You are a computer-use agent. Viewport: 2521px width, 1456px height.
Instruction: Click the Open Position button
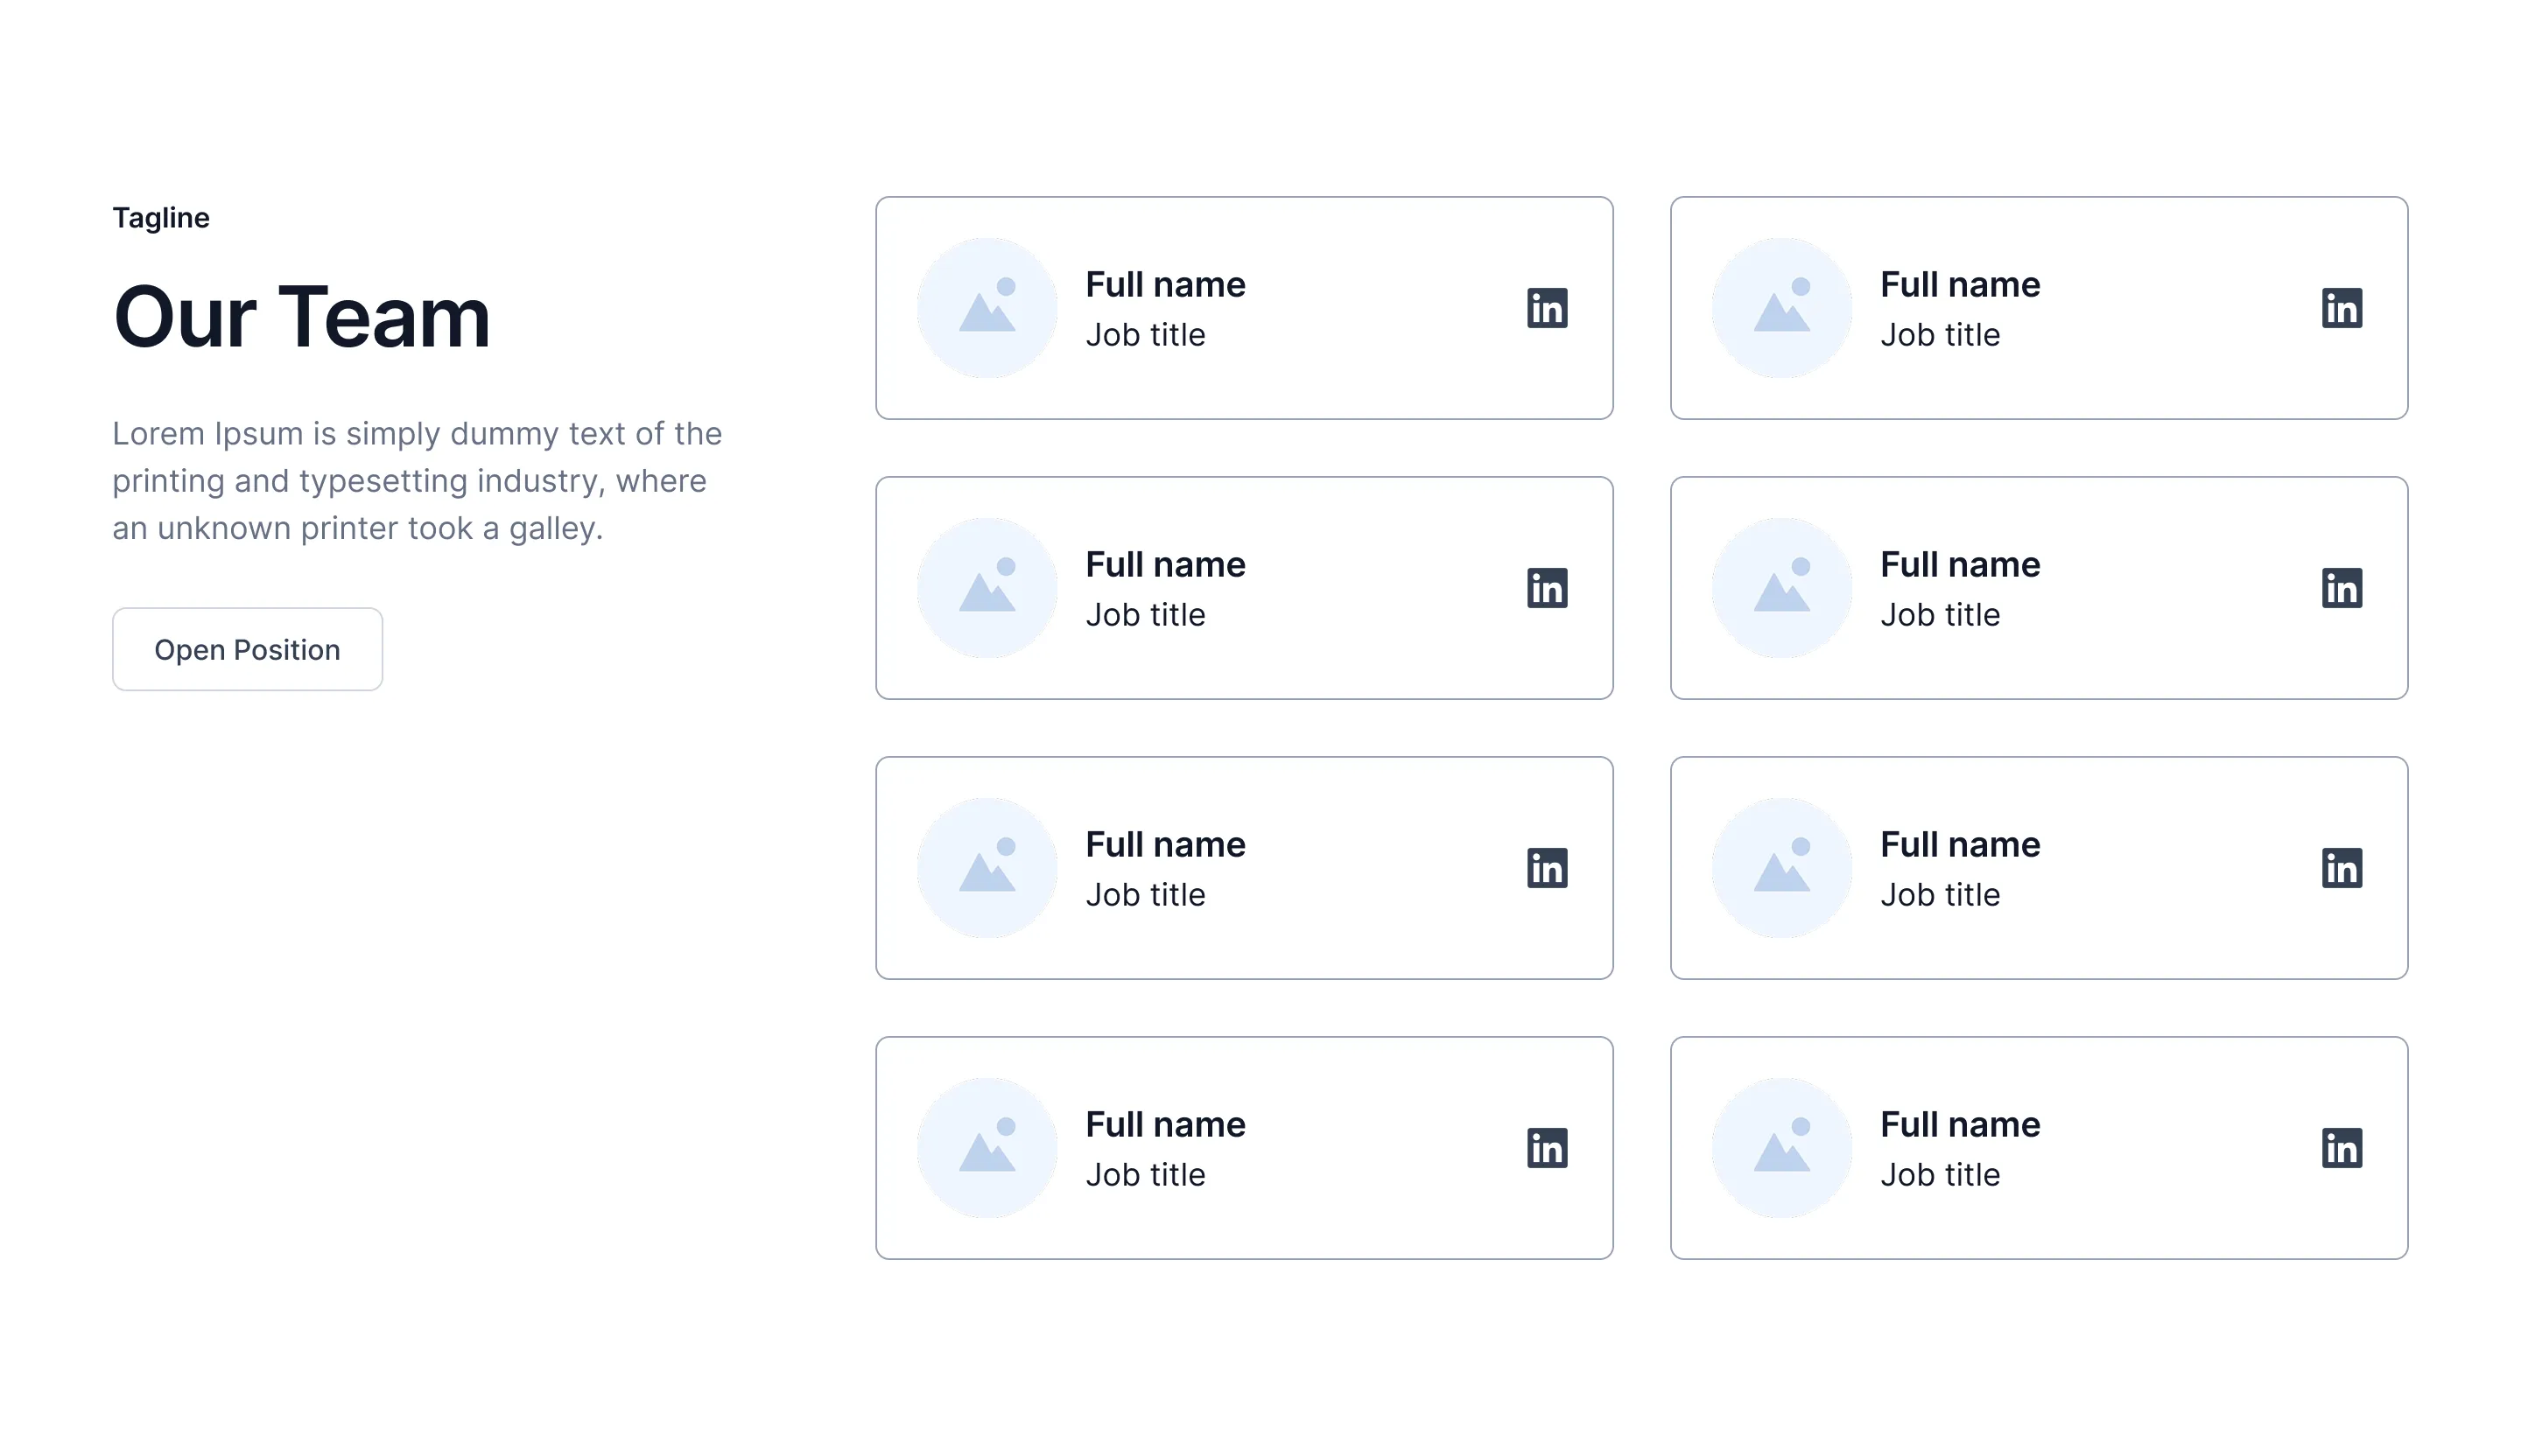247,649
